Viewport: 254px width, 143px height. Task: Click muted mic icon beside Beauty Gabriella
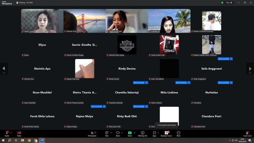65,79
